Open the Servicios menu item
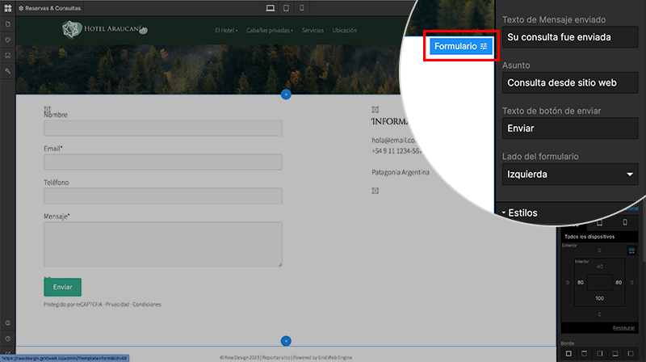 [x=313, y=30]
